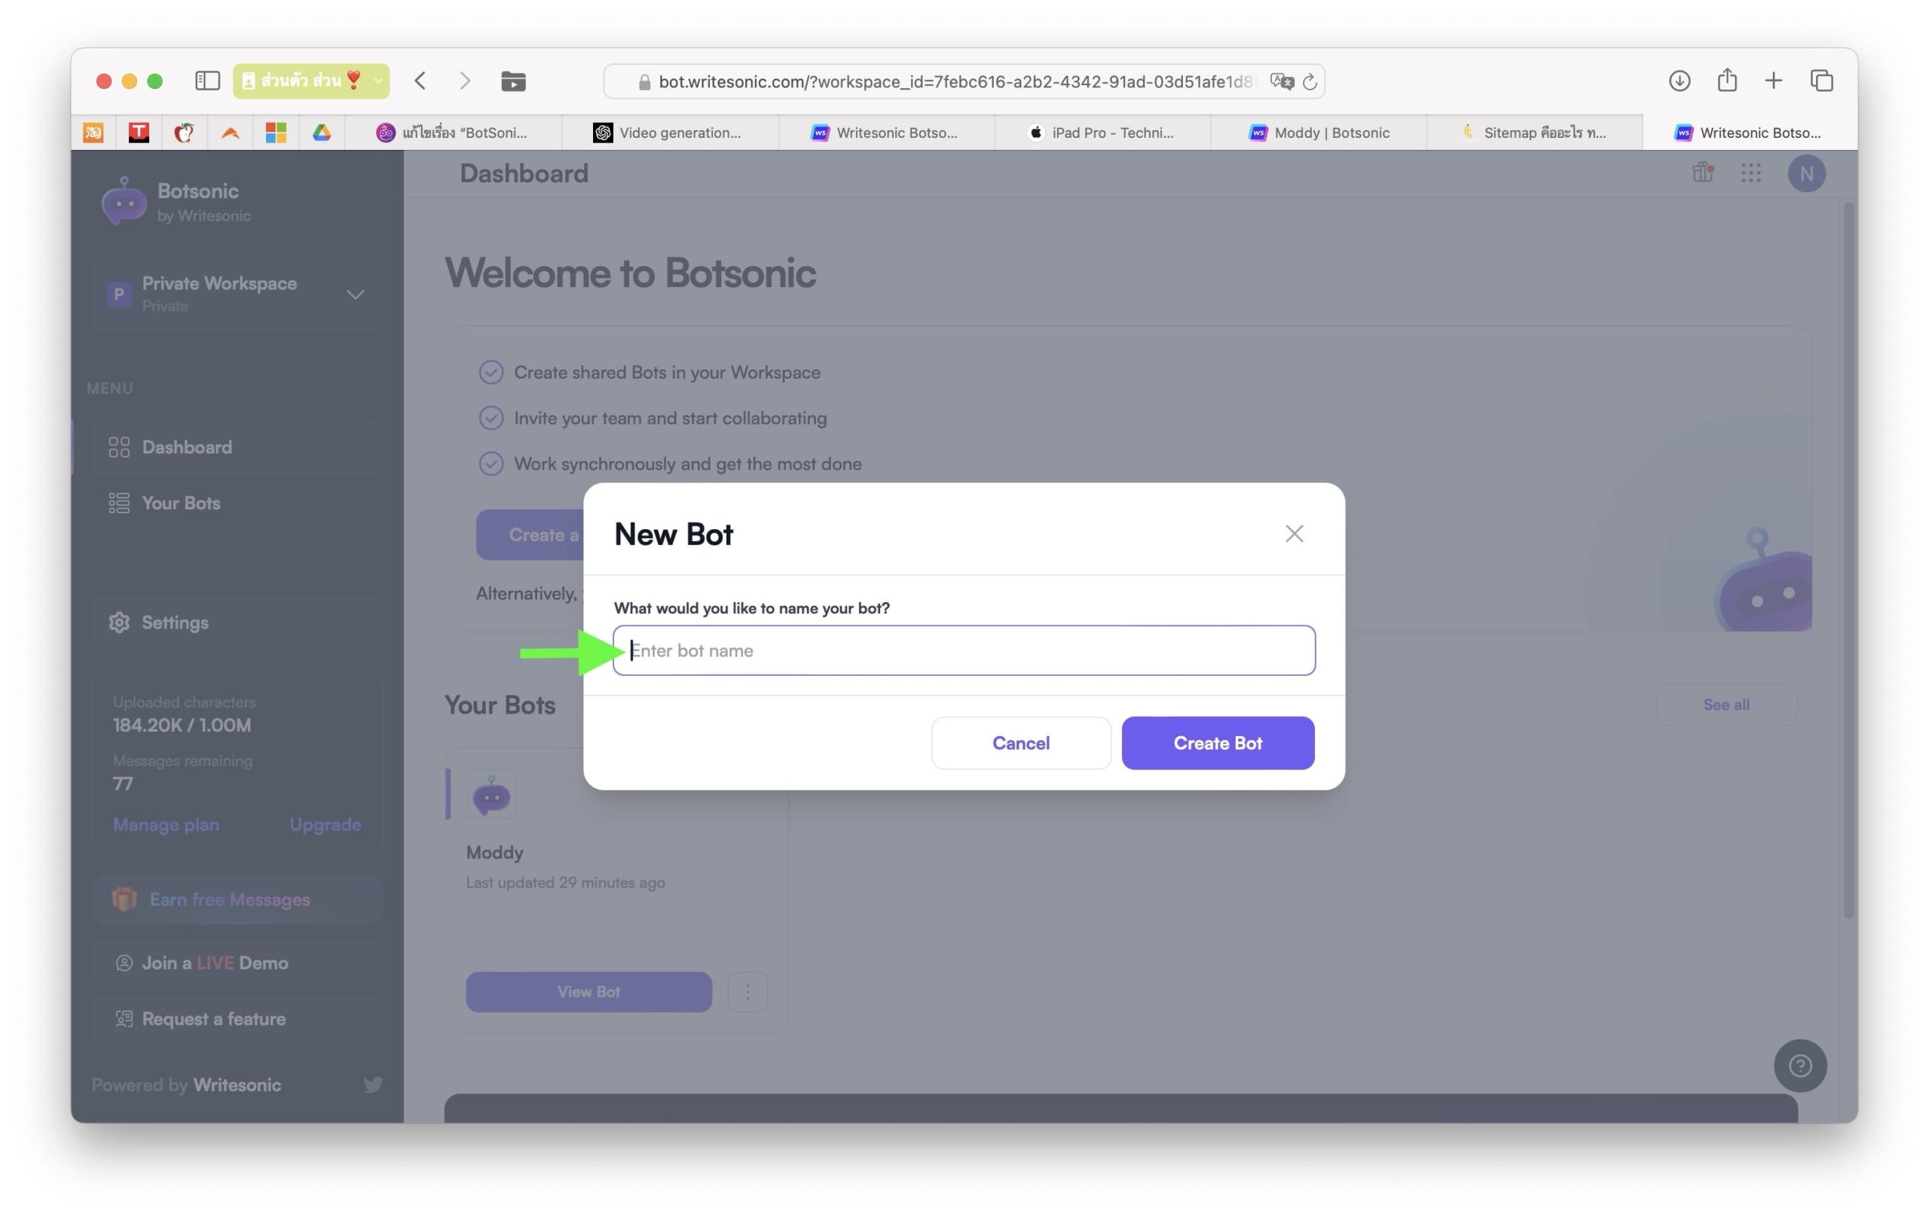
Task: Click the Enter bot name field
Action: pos(964,650)
